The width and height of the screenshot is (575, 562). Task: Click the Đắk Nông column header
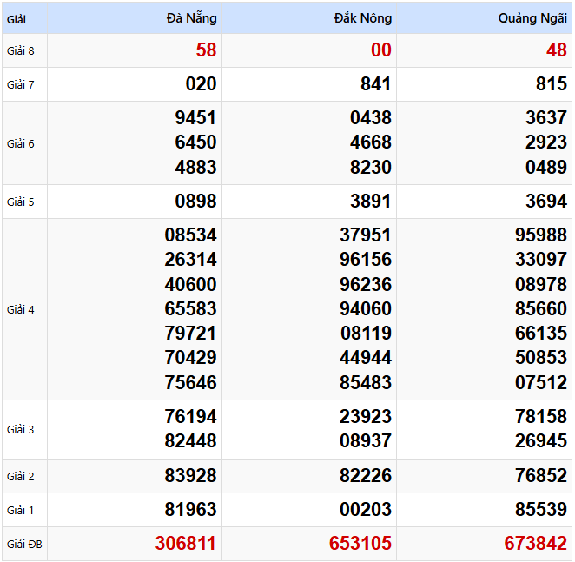pos(362,18)
